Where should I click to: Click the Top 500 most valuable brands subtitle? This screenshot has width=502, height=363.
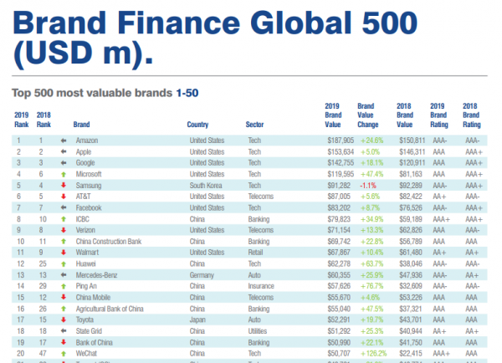(x=105, y=93)
